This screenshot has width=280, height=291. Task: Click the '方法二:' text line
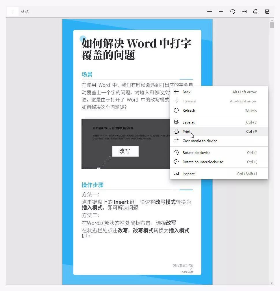click(x=91, y=215)
